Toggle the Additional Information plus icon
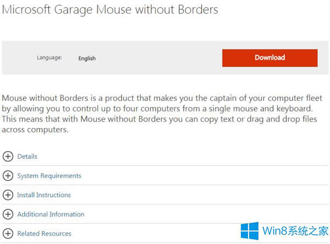 click(x=8, y=214)
